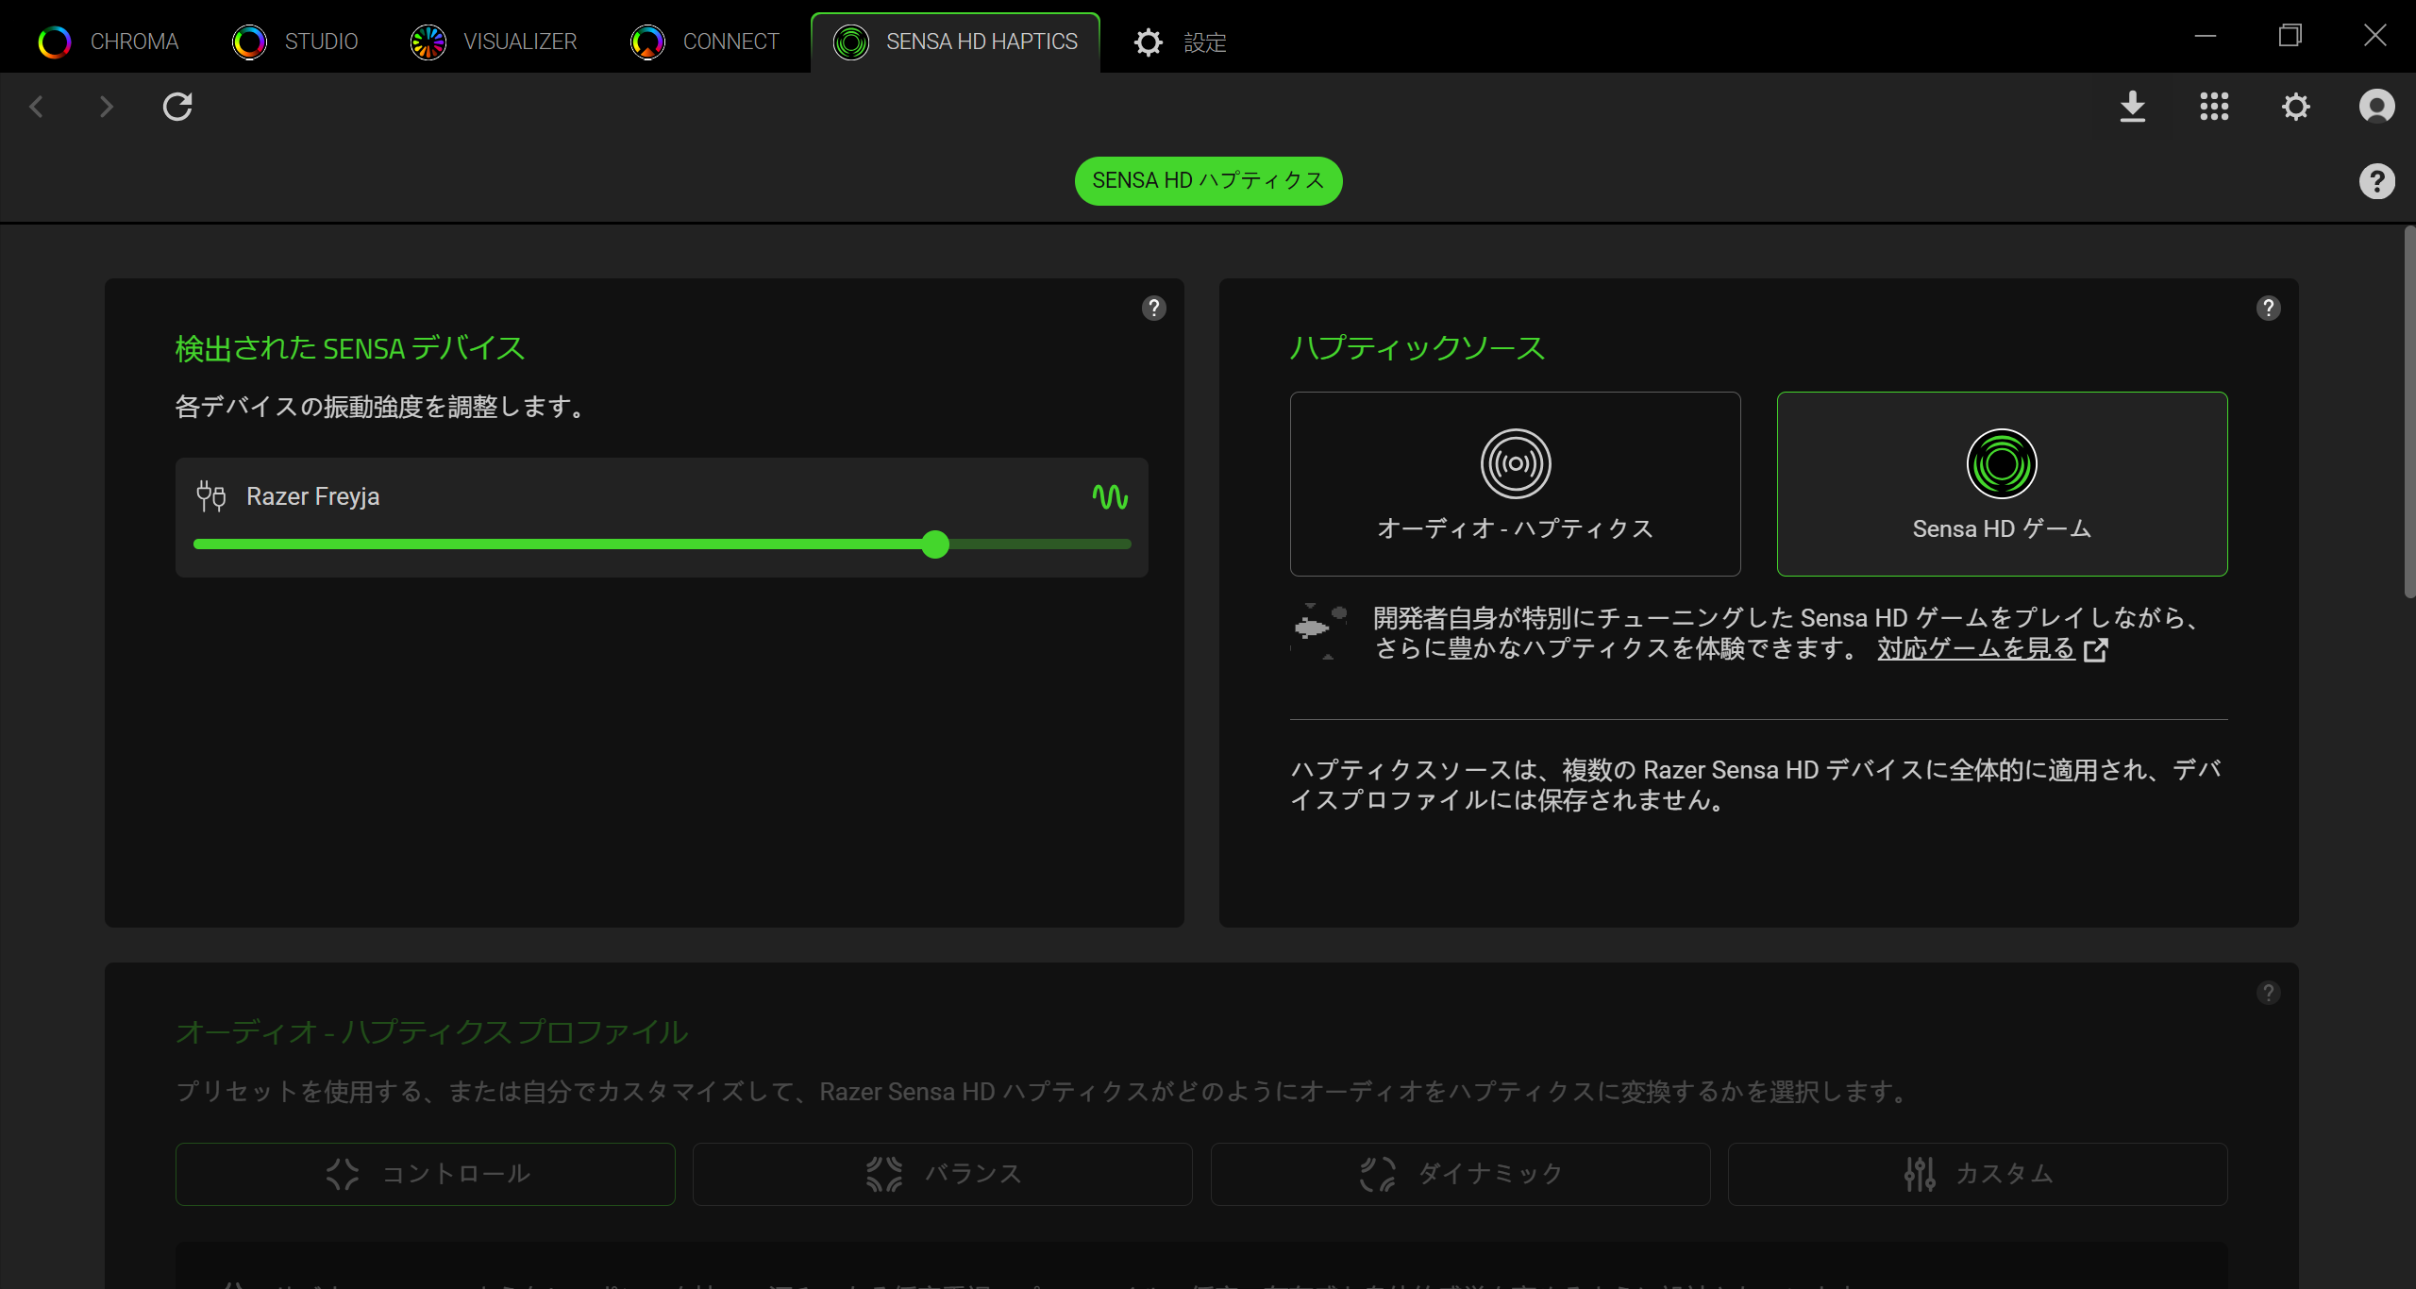Select the Sensa HD ゲーム source card
This screenshot has width=2416, height=1289.
coord(2002,483)
